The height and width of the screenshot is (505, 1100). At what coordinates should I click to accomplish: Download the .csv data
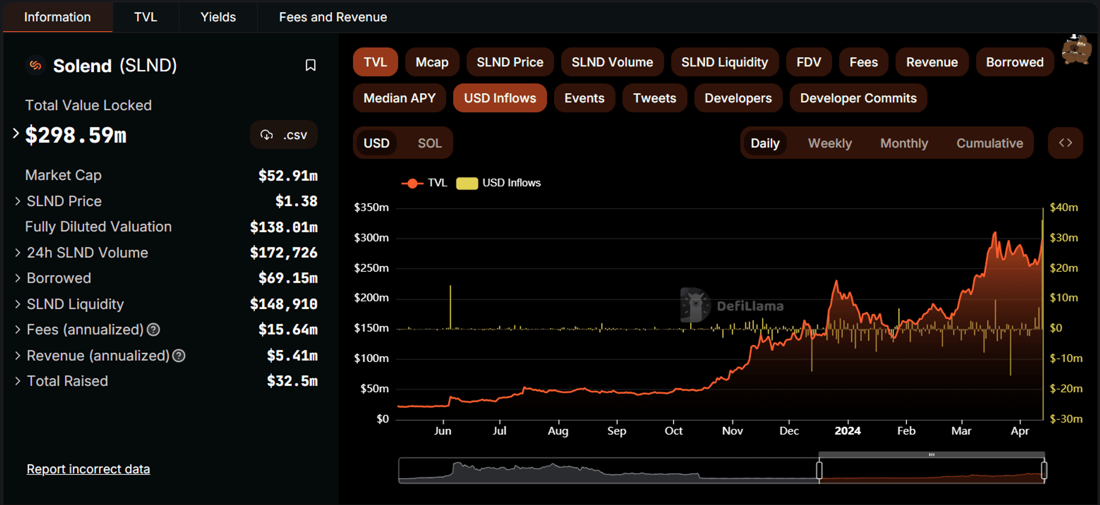click(284, 135)
